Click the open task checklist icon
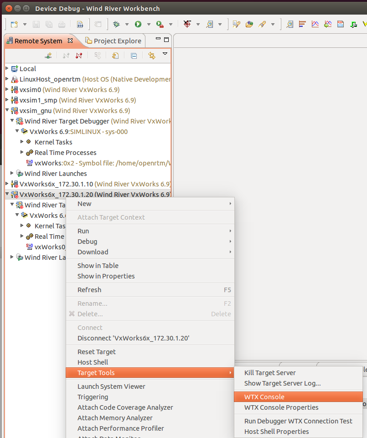The width and height of the screenshot is (367, 438). [237, 24]
